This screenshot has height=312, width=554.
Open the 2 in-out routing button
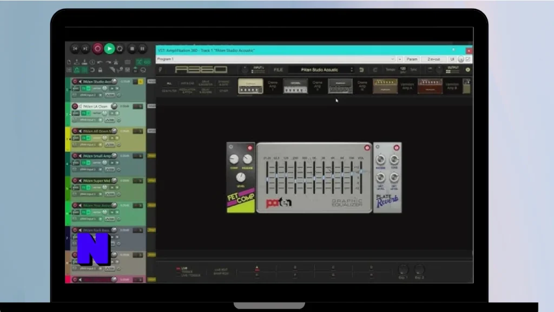pyautogui.click(x=434, y=60)
